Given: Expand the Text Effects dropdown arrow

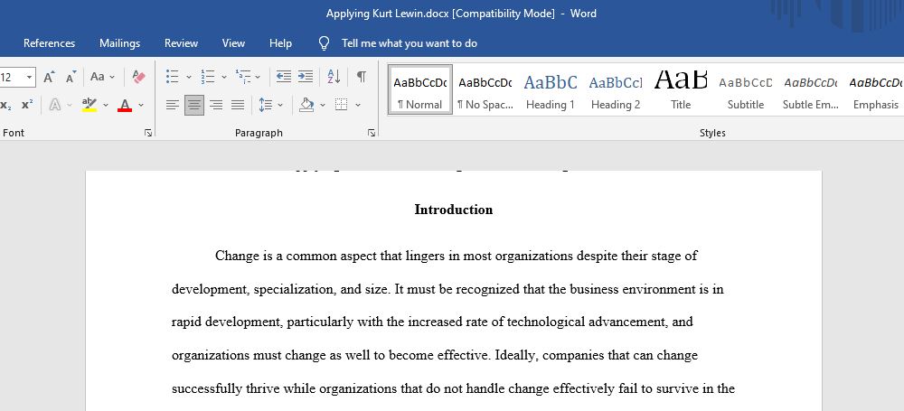Looking at the screenshot, I should 70,105.
